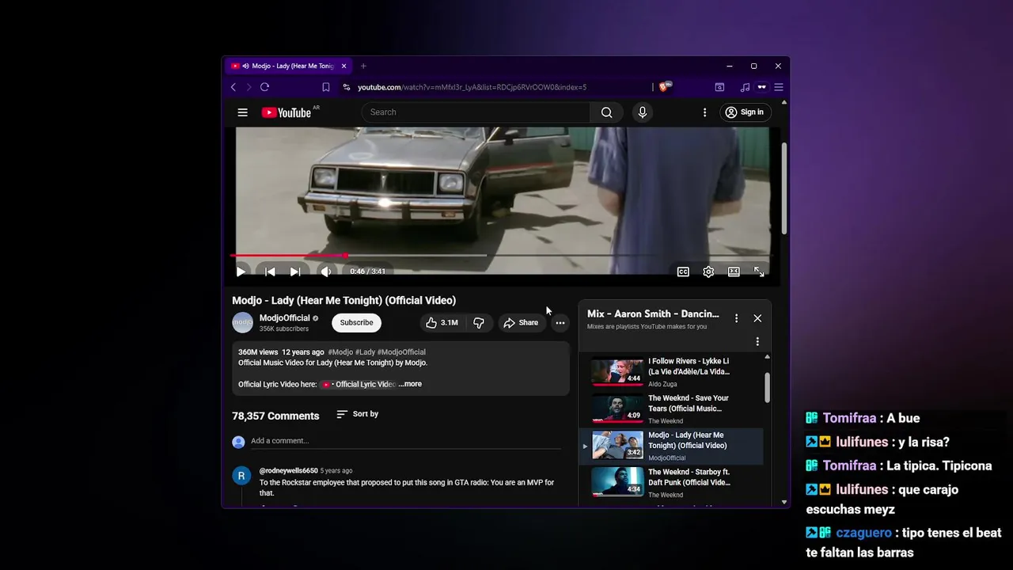Bookmark this page in the address bar
The image size is (1013, 570).
click(x=325, y=87)
